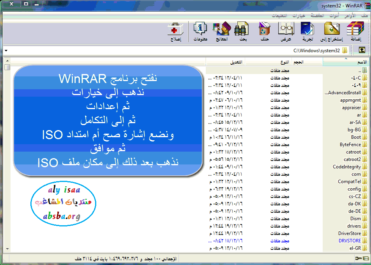
Task: Show archive Info (معلومات) icon
Action: pyautogui.click(x=200, y=32)
